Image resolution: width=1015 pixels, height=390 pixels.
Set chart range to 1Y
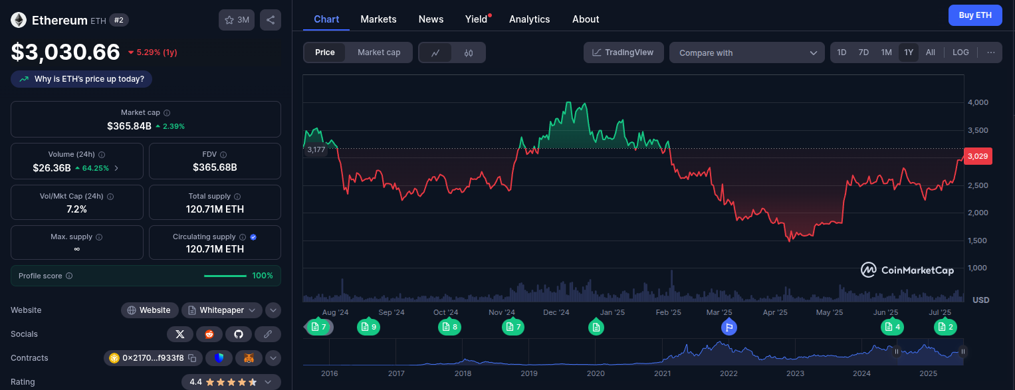pyautogui.click(x=909, y=52)
